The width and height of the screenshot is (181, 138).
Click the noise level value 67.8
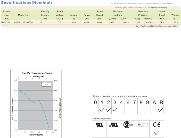click(162, 22)
